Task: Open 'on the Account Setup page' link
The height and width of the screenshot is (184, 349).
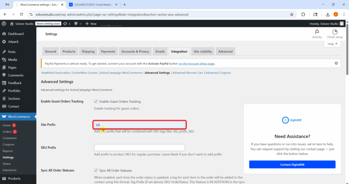Action: [197, 63]
